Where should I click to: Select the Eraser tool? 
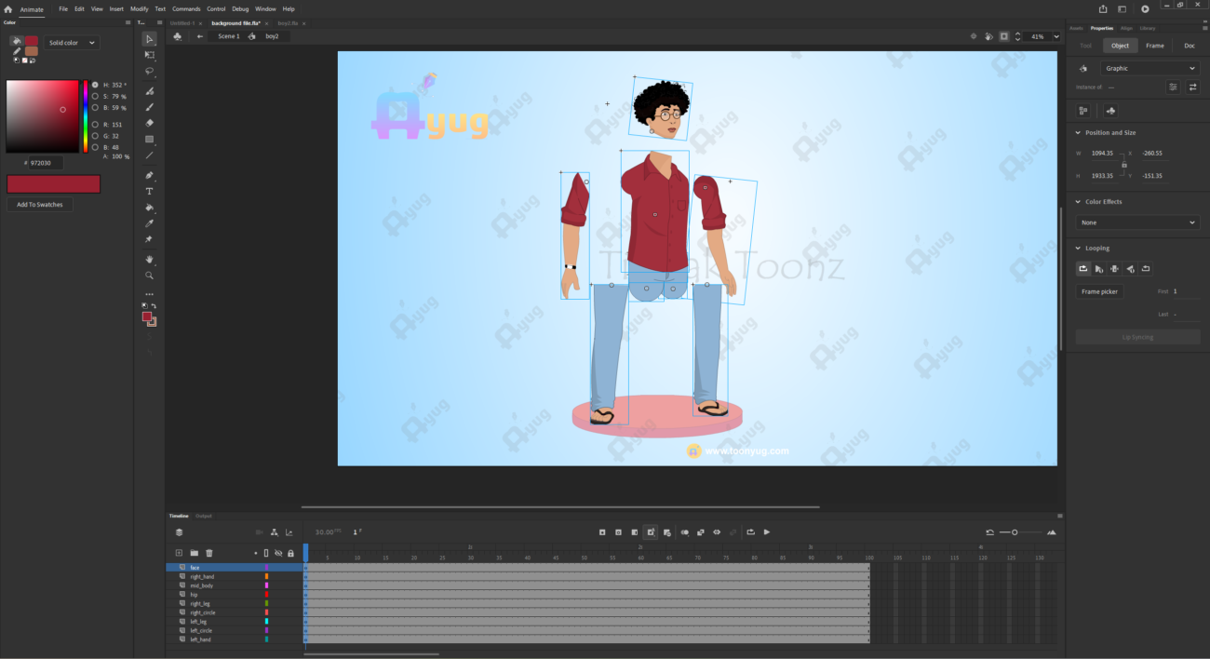[x=149, y=123]
